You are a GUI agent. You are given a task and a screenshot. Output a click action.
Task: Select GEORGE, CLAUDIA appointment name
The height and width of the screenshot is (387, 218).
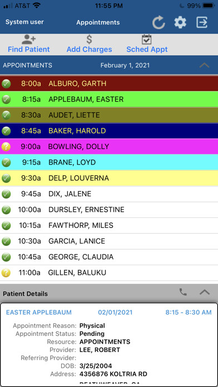point(81,257)
